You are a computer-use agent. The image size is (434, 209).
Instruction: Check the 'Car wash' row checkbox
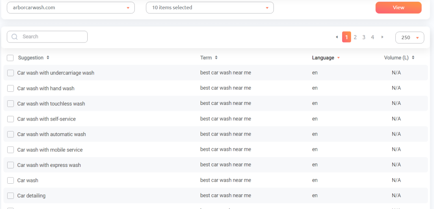(11, 180)
